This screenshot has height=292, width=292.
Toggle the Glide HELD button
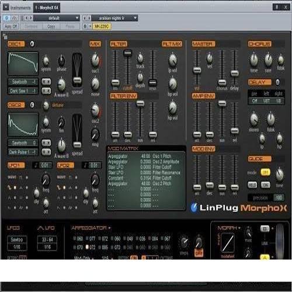pyautogui.click(x=252, y=185)
